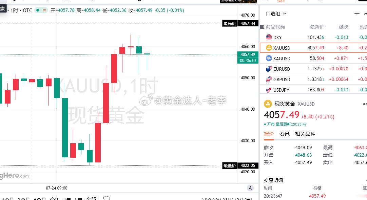Select the 全部 date range

91,198
